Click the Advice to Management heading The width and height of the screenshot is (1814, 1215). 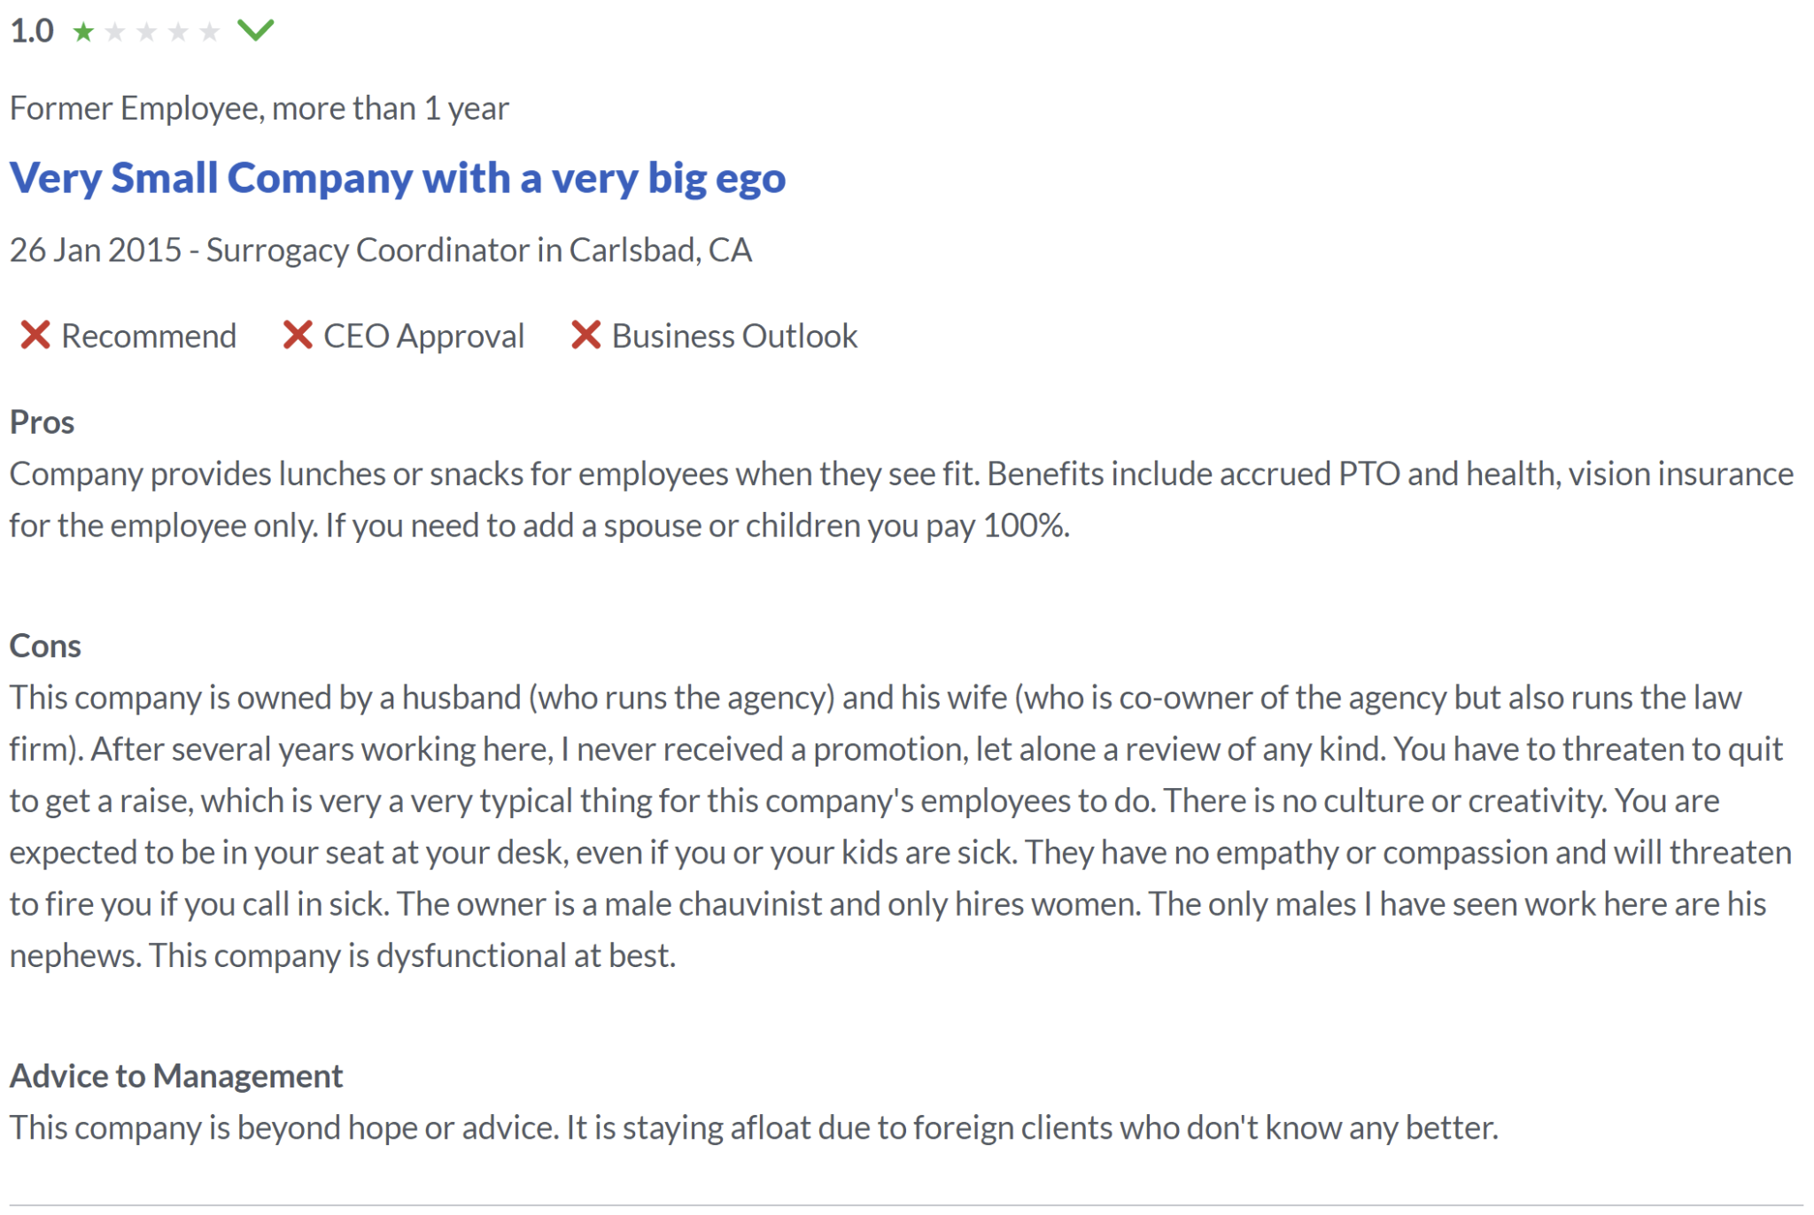(x=176, y=1076)
